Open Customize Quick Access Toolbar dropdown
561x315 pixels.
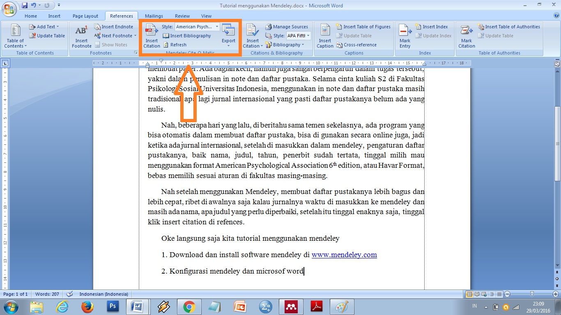coord(59,5)
